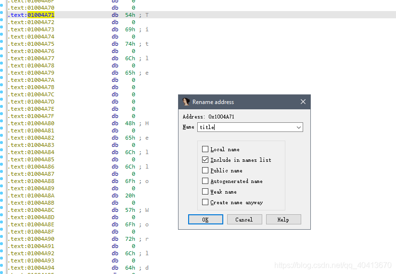Open Help for Rename address
396x274 pixels.
pyautogui.click(x=283, y=220)
